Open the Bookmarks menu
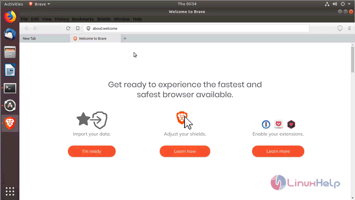 (x=83, y=19)
